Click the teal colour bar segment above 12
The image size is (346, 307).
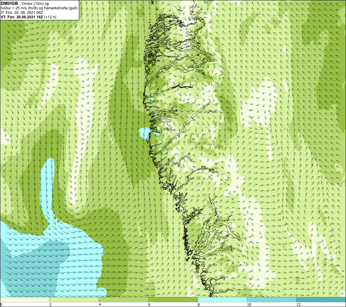pyautogui.click(x=321, y=299)
